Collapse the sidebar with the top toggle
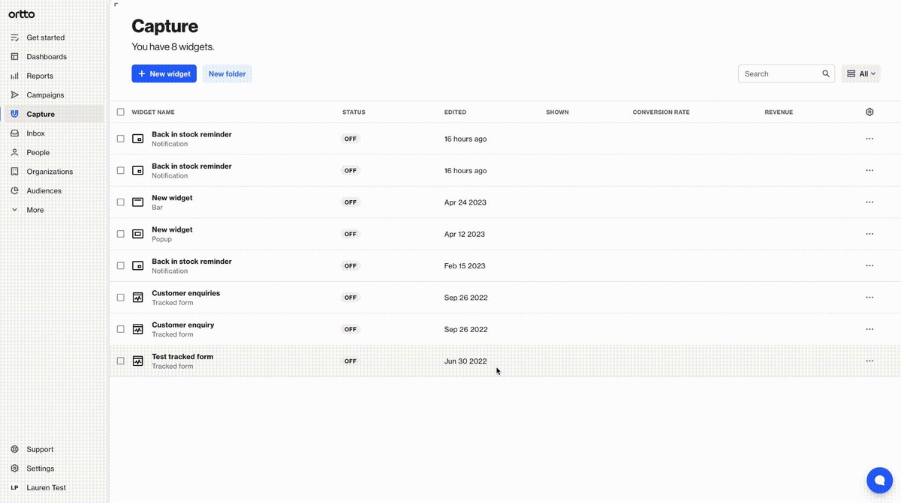Image resolution: width=901 pixels, height=503 pixels. pyautogui.click(x=116, y=4)
